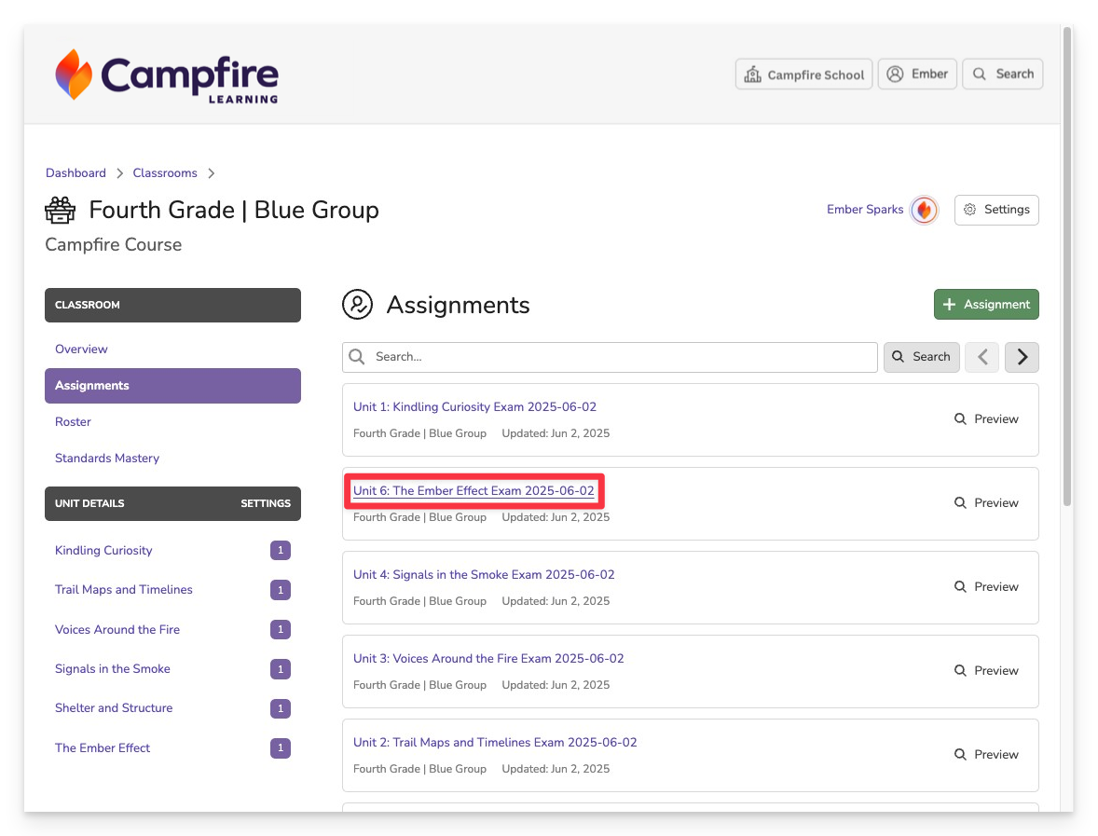
Task: Click the magnifier icon inside the search field
Action: (357, 357)
